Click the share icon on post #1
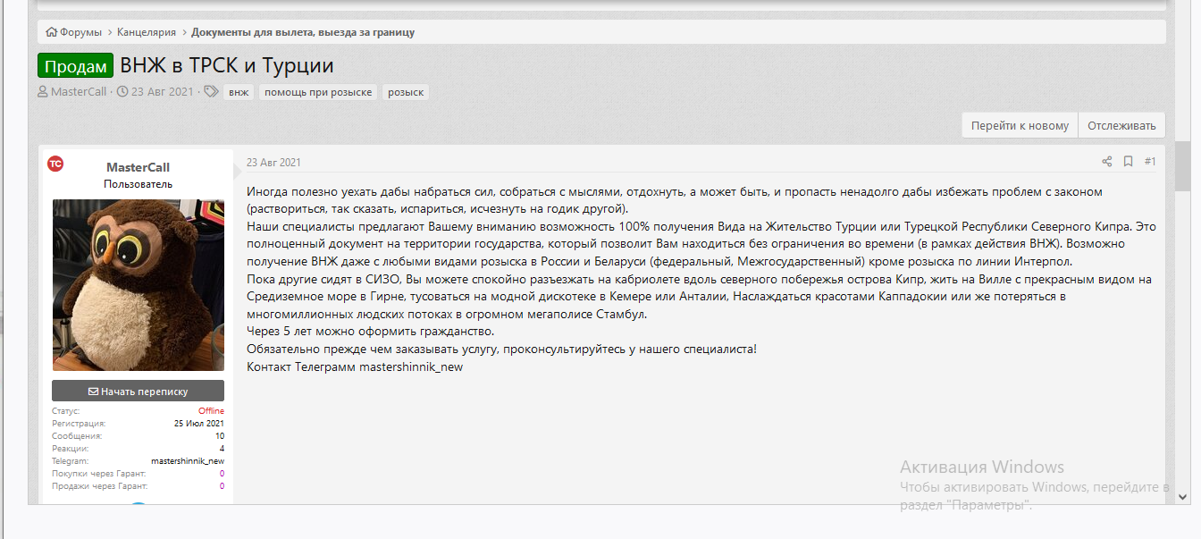Image resolution: width=1201 pixels, height=539 pixels. click(x=1107, y=162)
